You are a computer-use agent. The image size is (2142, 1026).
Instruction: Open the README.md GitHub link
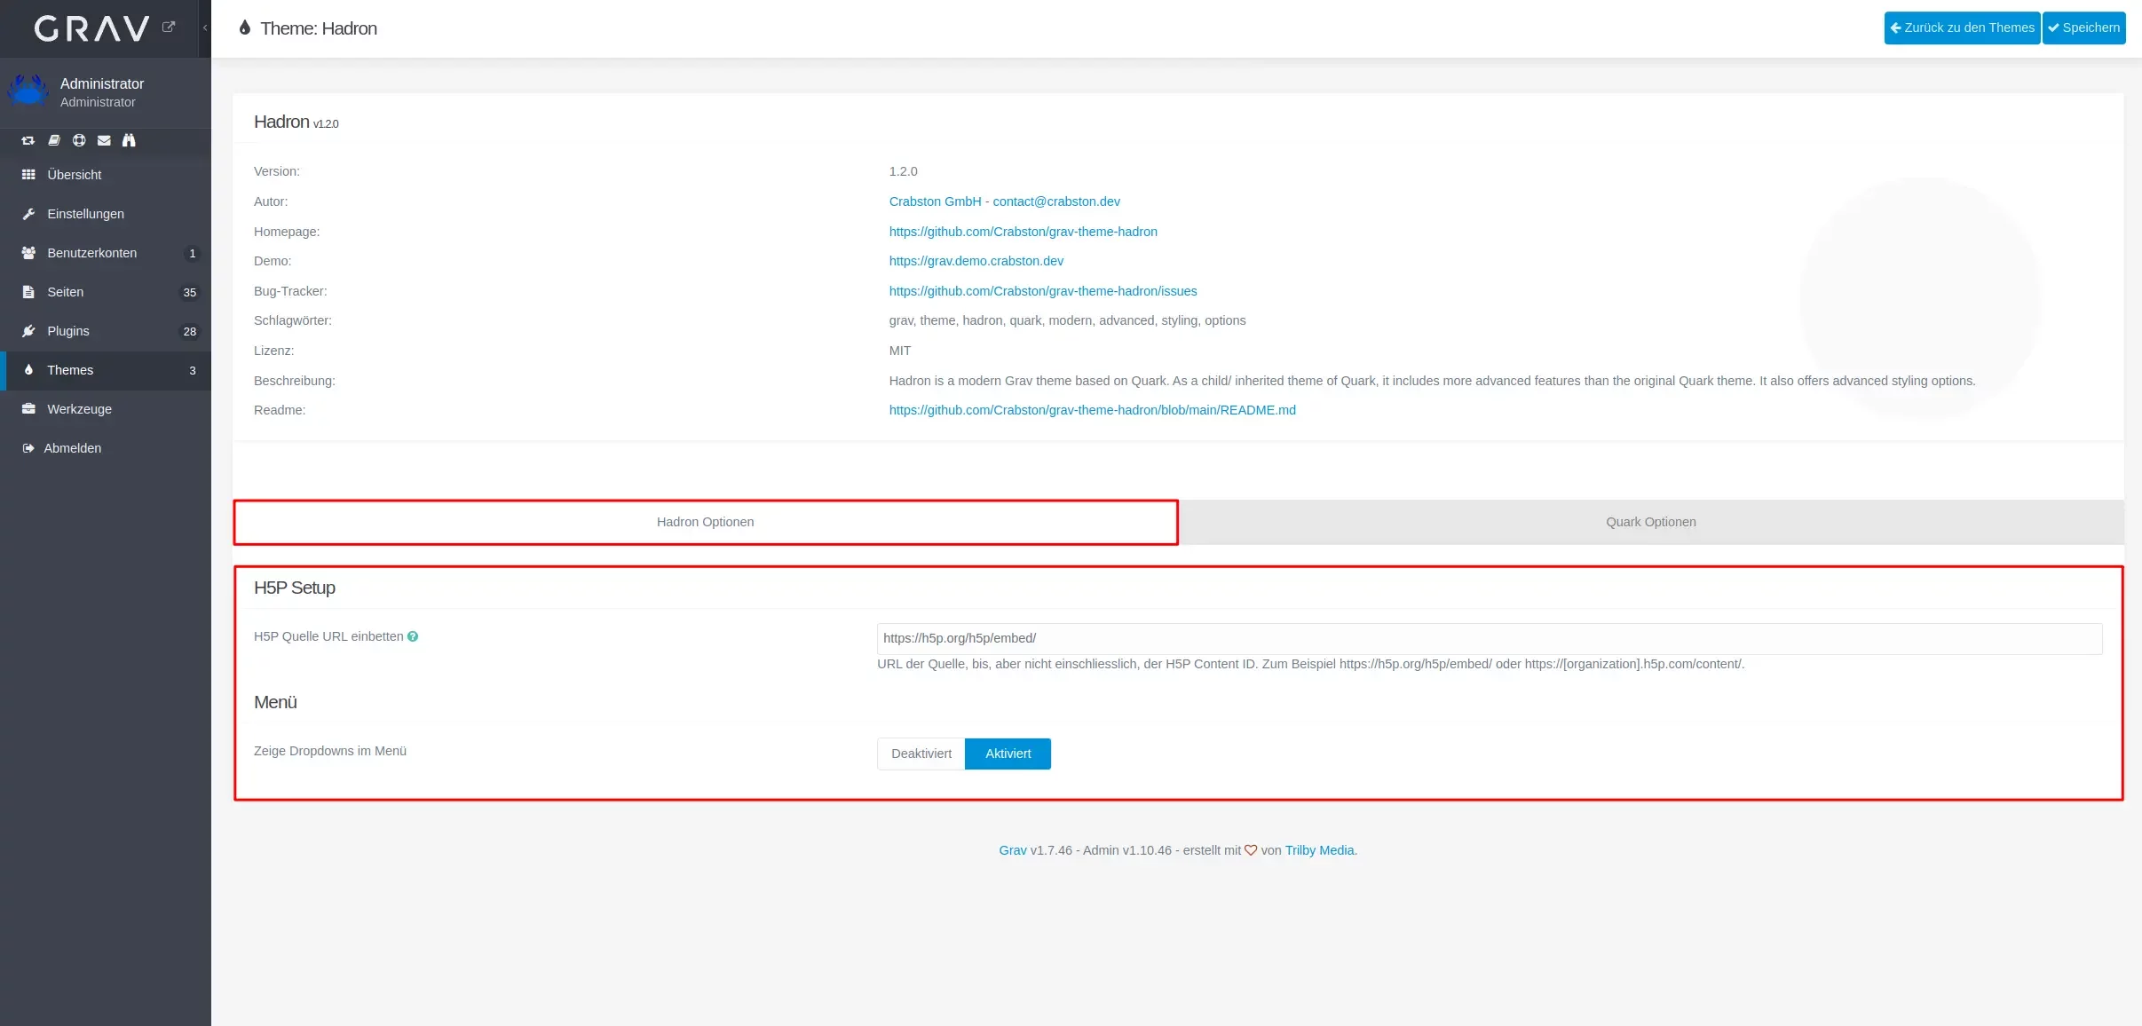1092,410
